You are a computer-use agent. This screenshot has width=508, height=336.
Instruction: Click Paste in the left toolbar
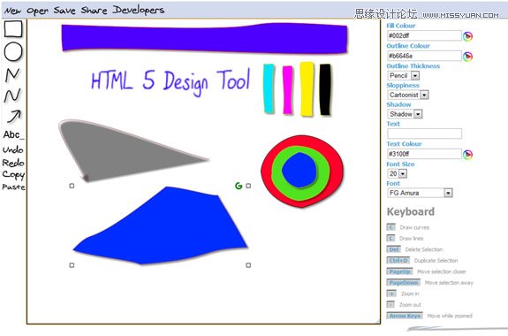click(13, 187)
